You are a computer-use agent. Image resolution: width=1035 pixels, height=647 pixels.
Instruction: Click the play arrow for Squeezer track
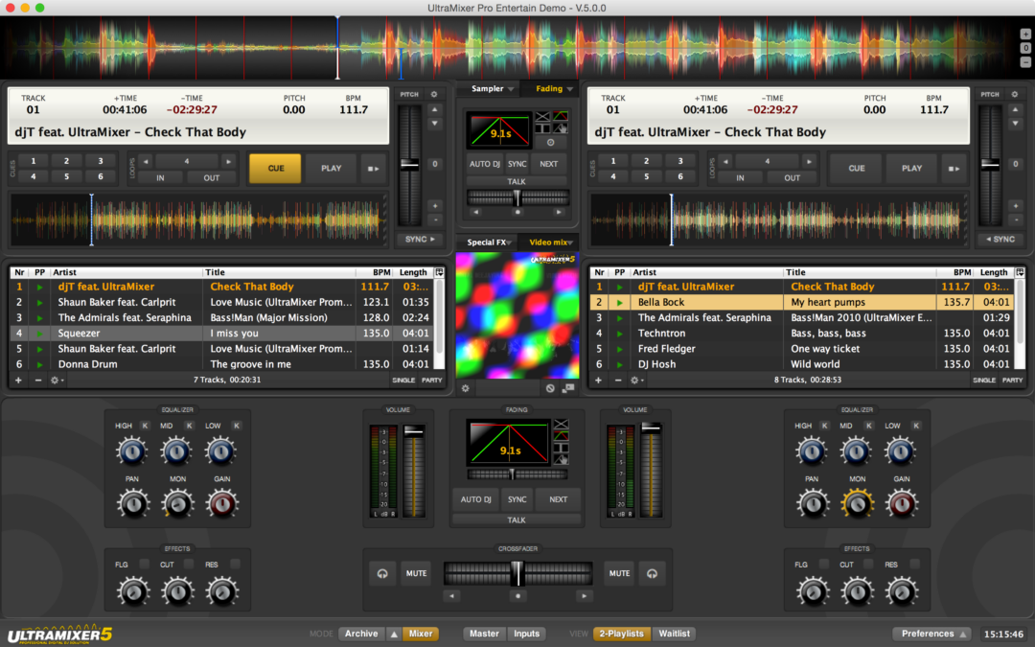[x=40, y=334]
